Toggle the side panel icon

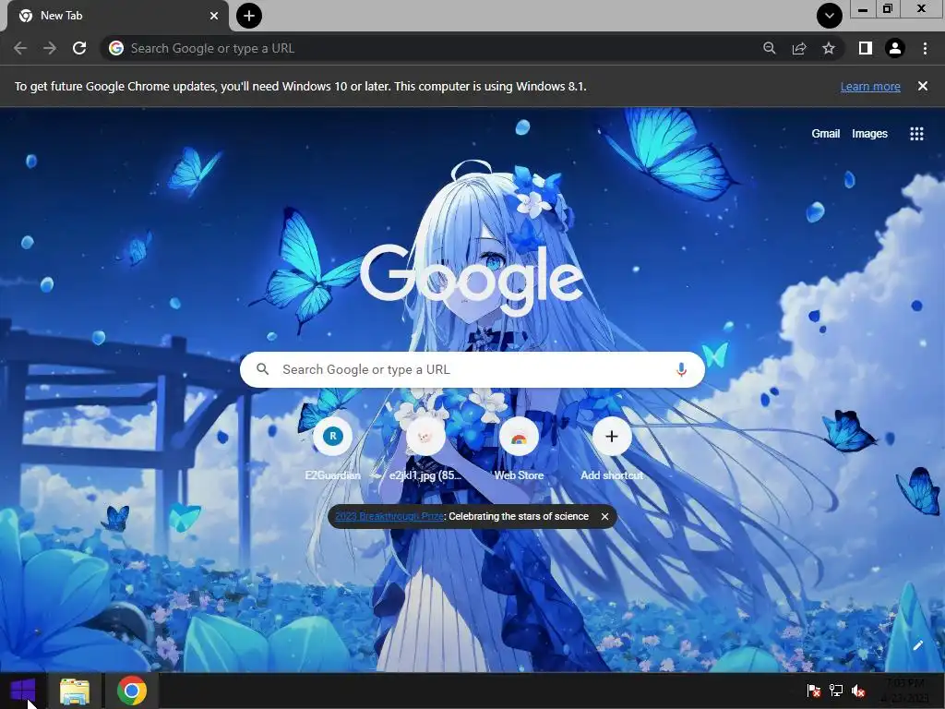point(865,48)
